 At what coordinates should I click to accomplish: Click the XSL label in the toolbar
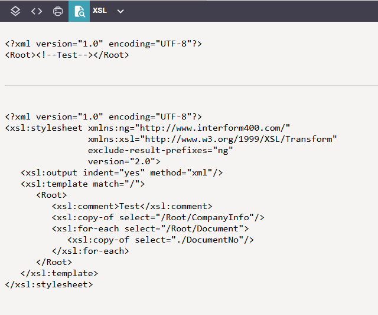pos(100,11)
